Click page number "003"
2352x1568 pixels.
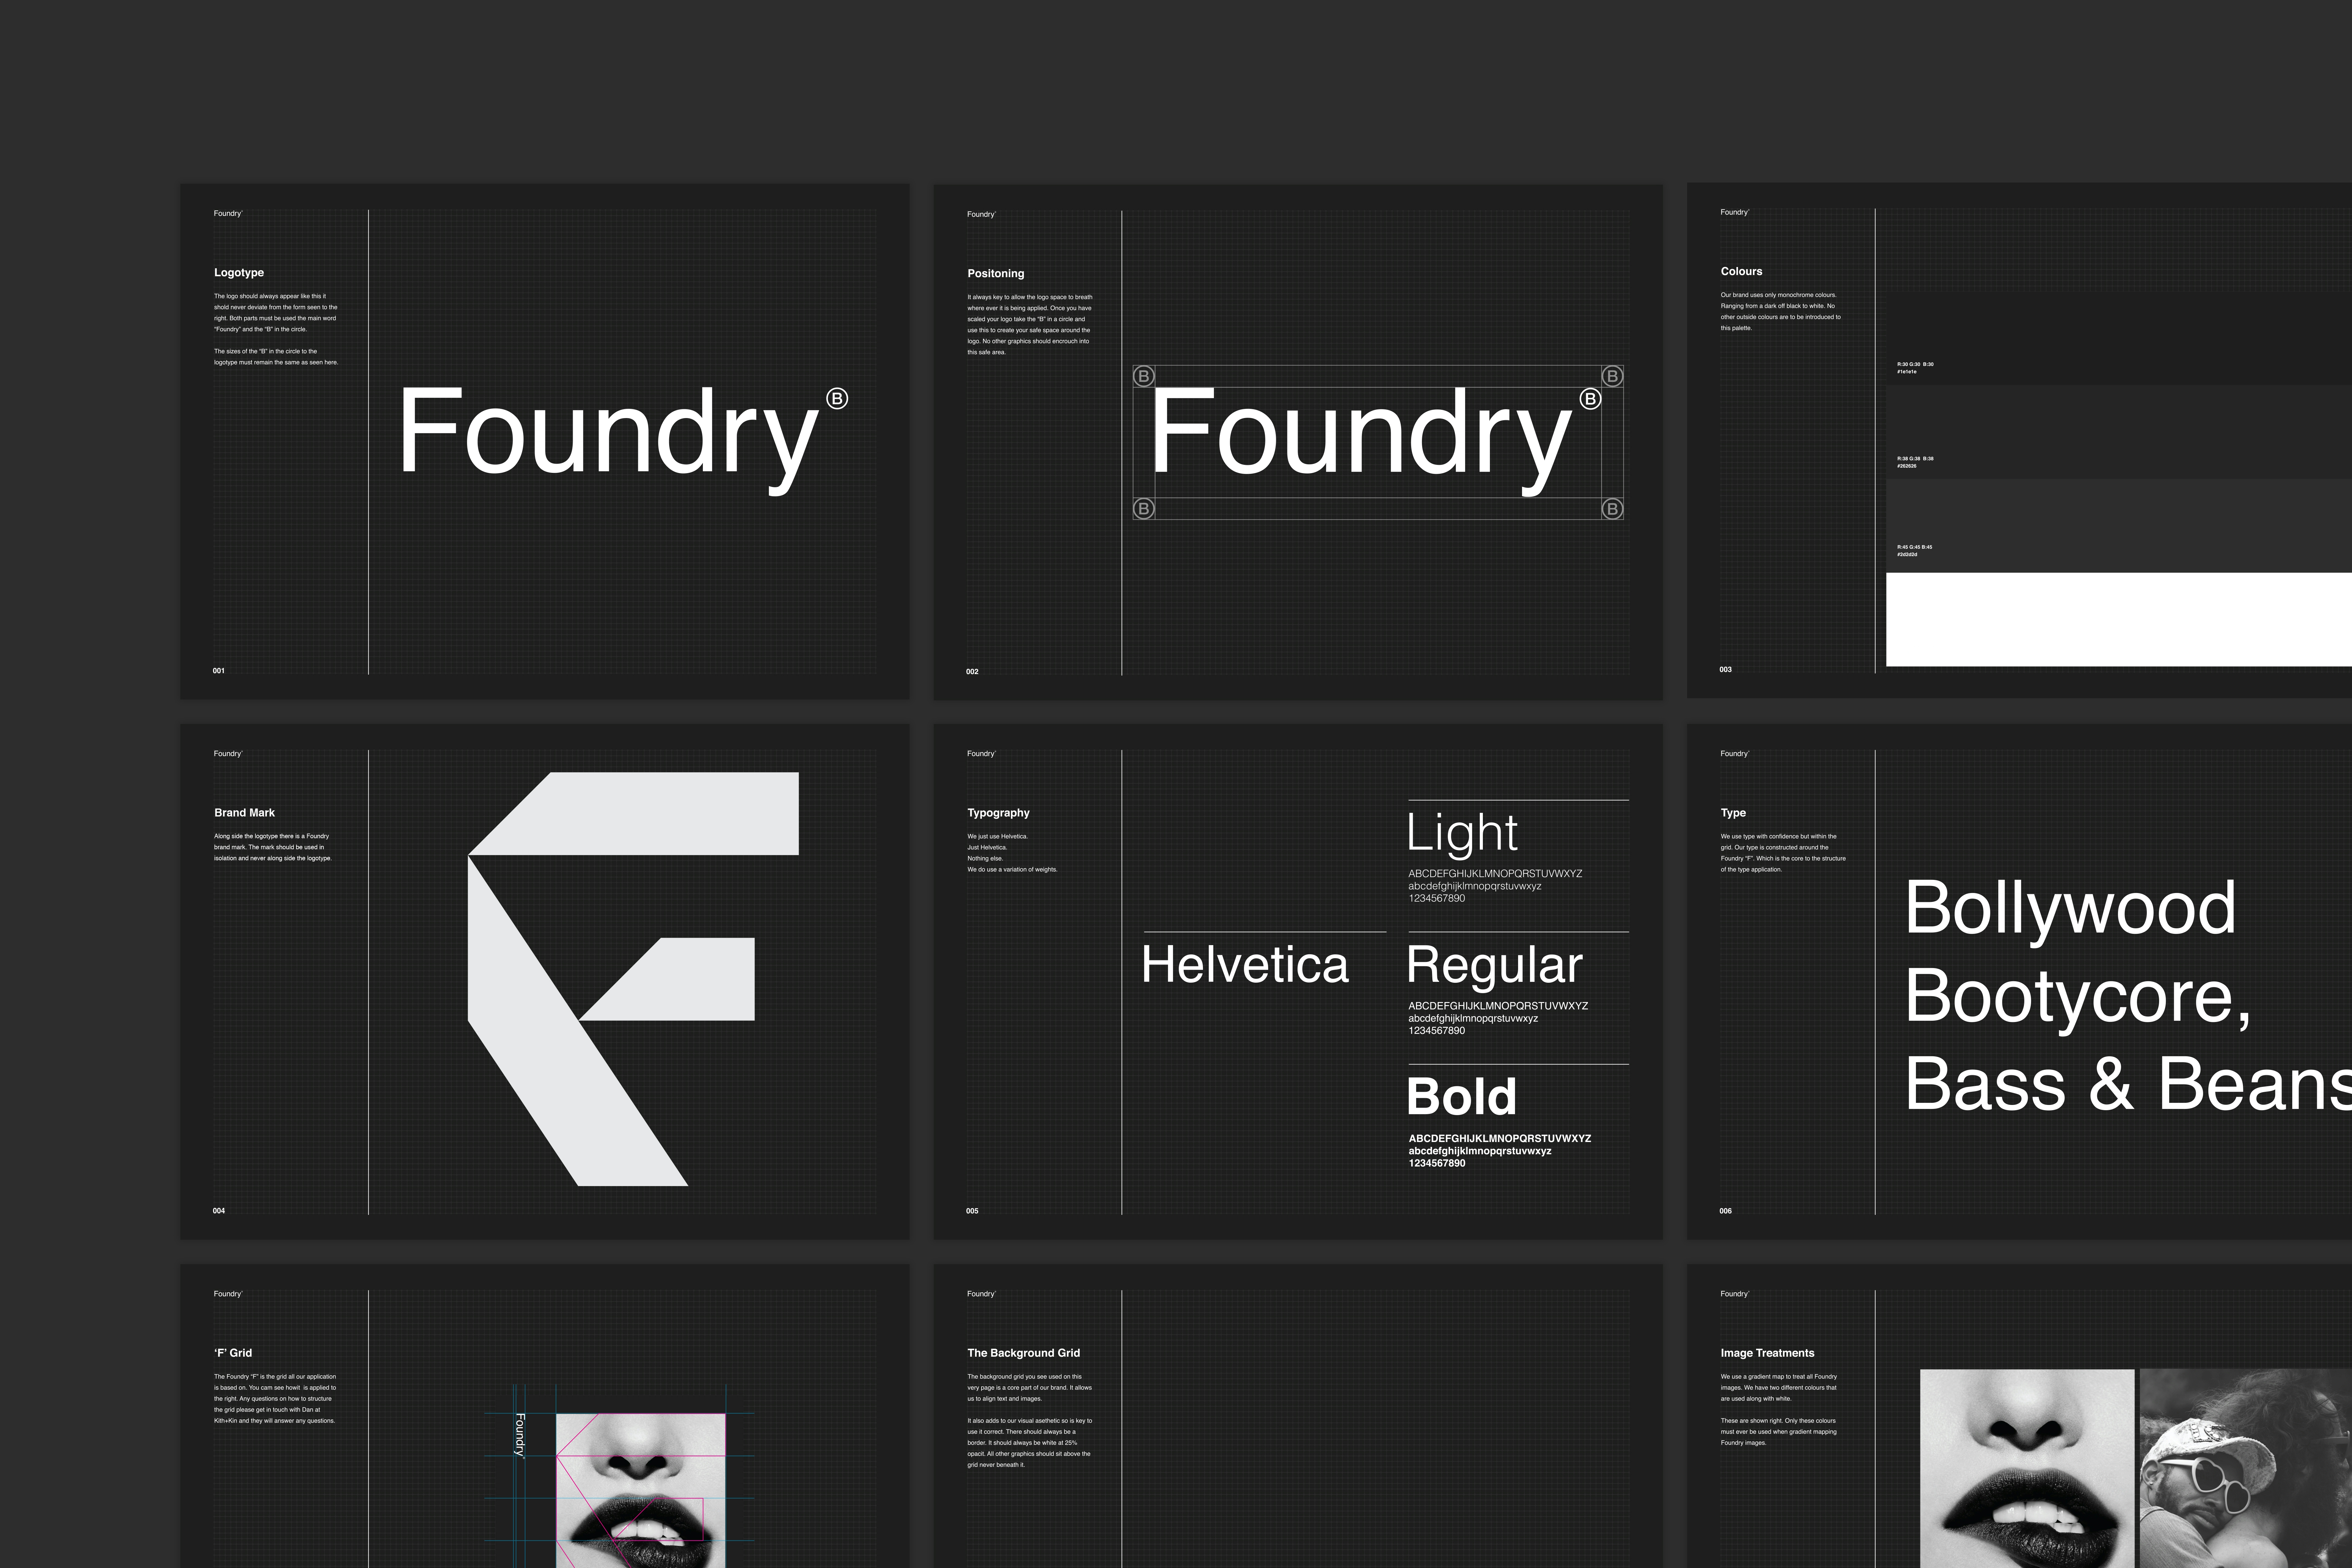point(1725,670)
